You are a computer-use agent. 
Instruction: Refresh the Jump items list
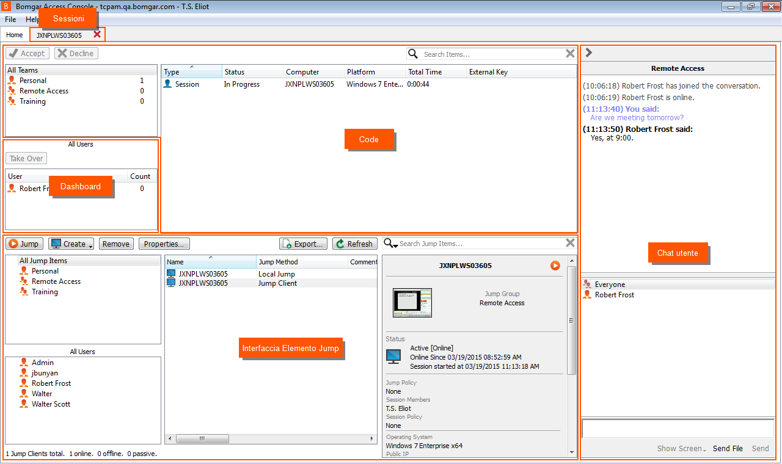[355, 244]
